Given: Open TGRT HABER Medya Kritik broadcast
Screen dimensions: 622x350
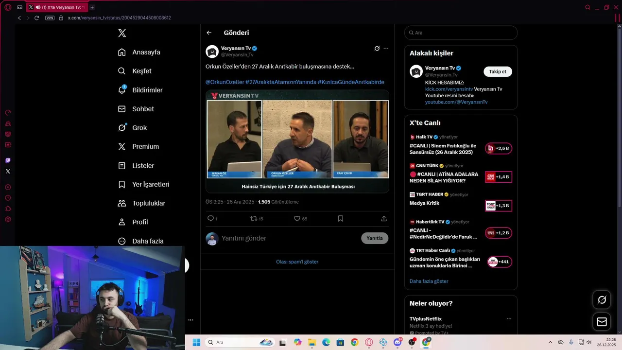Looking at the screenshot, I should [x=461, y=202].
